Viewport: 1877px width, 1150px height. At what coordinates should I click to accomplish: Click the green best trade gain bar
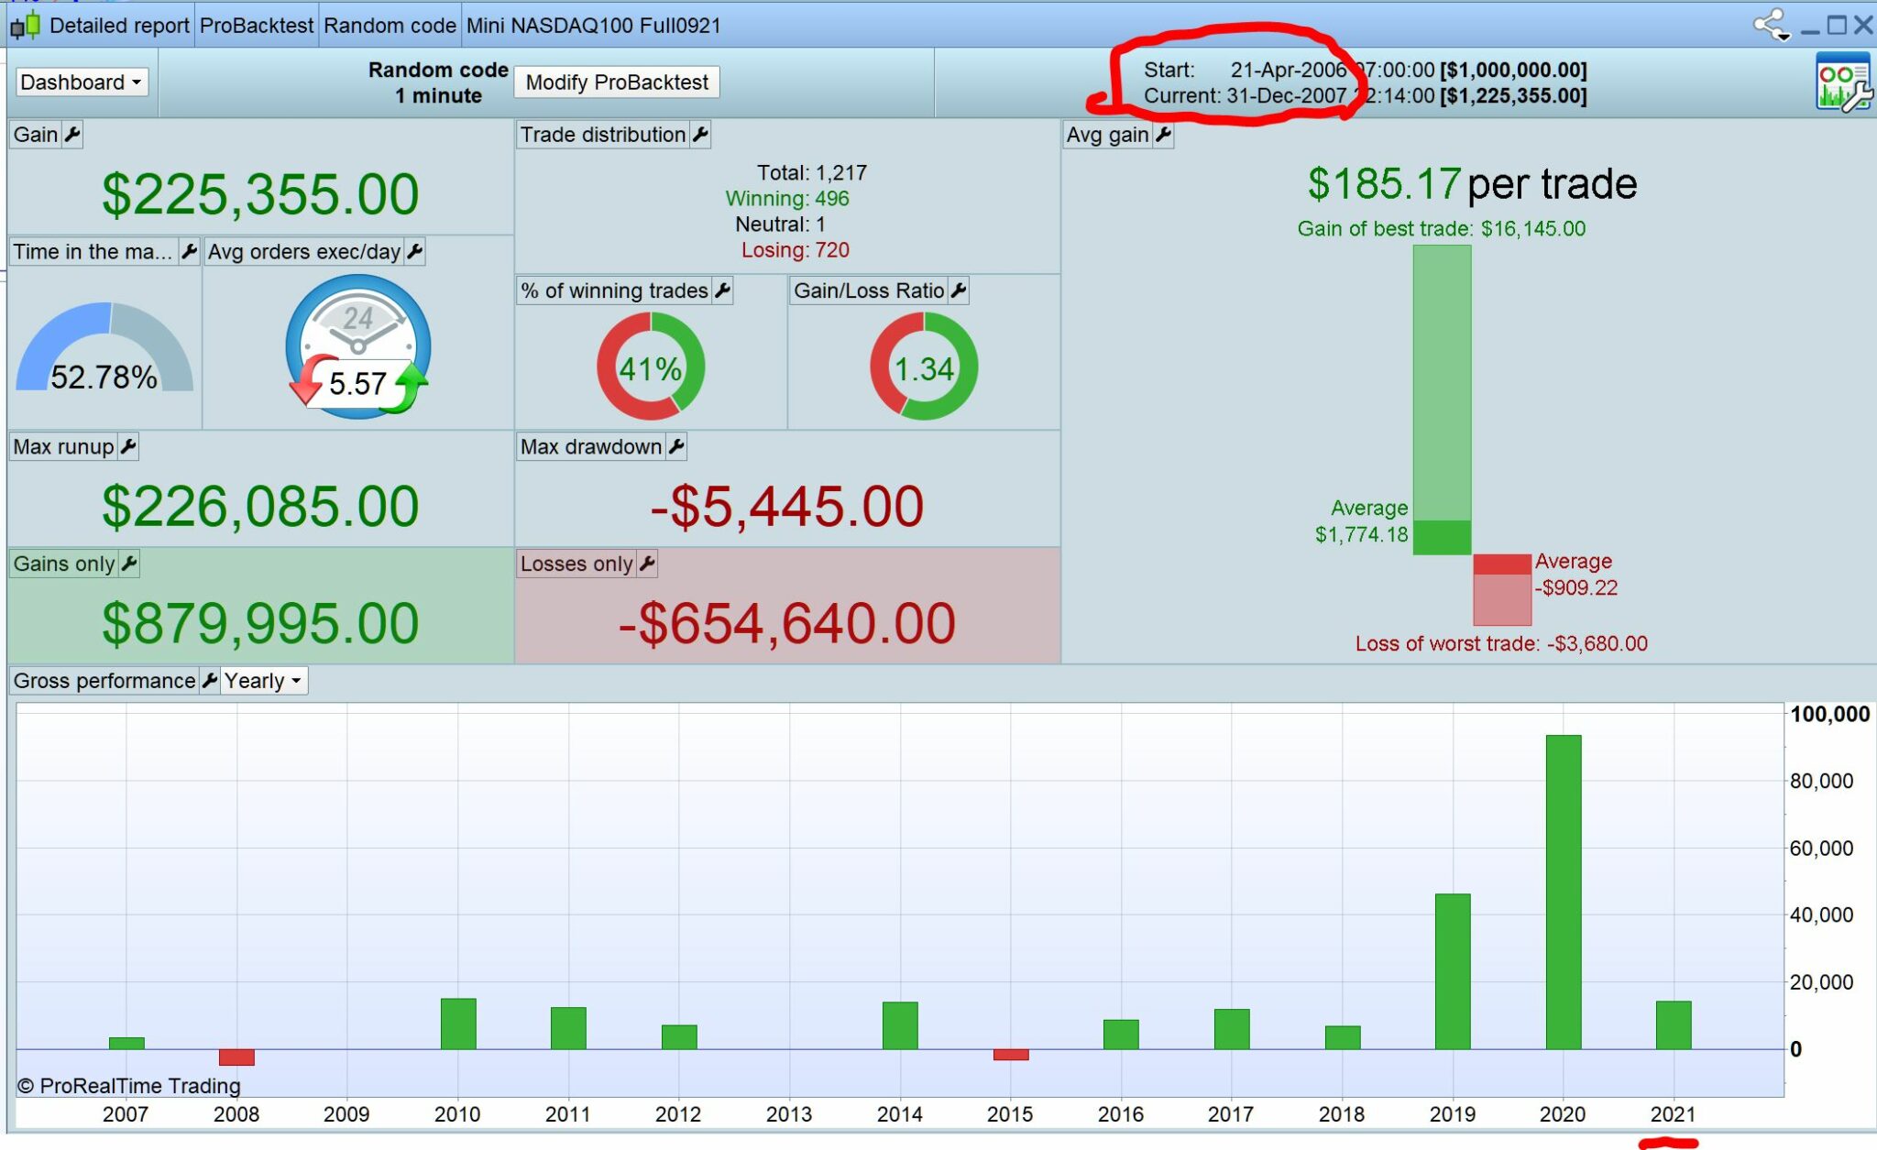pyautogui.click(x=1442, y=383)
